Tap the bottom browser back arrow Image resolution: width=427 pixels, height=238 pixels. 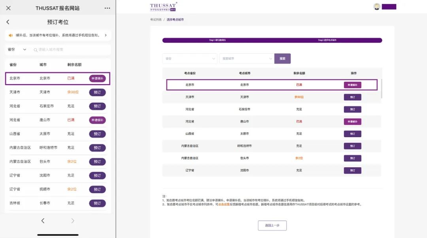click(43, 221)
